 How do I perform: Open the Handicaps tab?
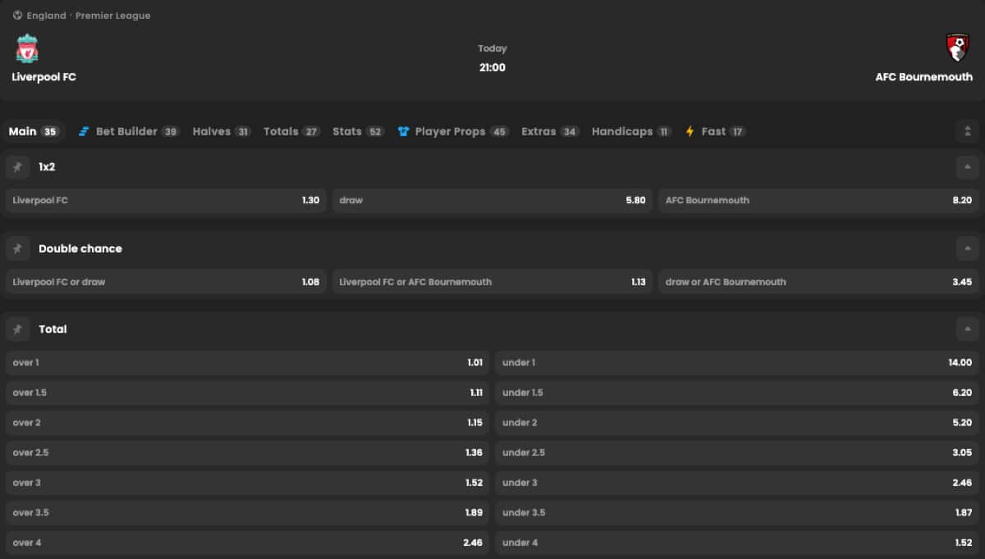[x=632, y=131]
